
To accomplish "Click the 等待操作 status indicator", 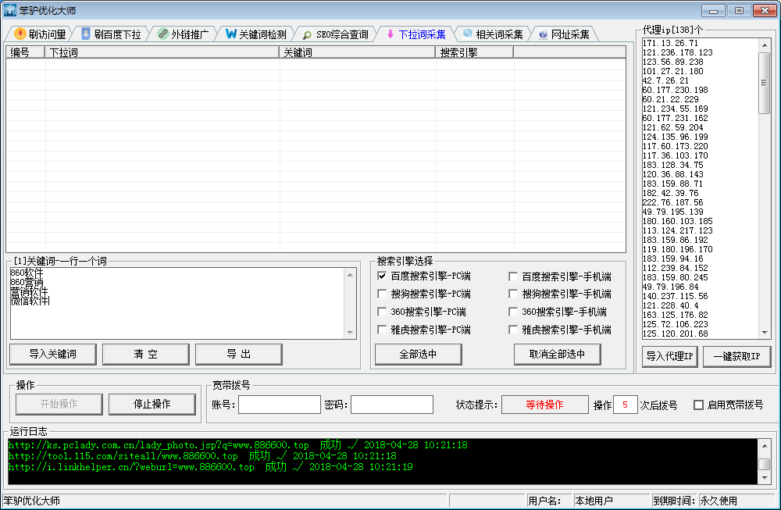I will 545,405.
